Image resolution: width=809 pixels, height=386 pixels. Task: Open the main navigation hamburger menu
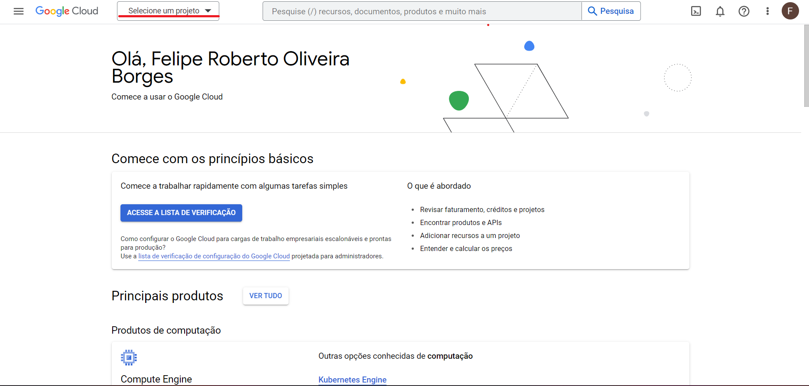coord(19,11)
